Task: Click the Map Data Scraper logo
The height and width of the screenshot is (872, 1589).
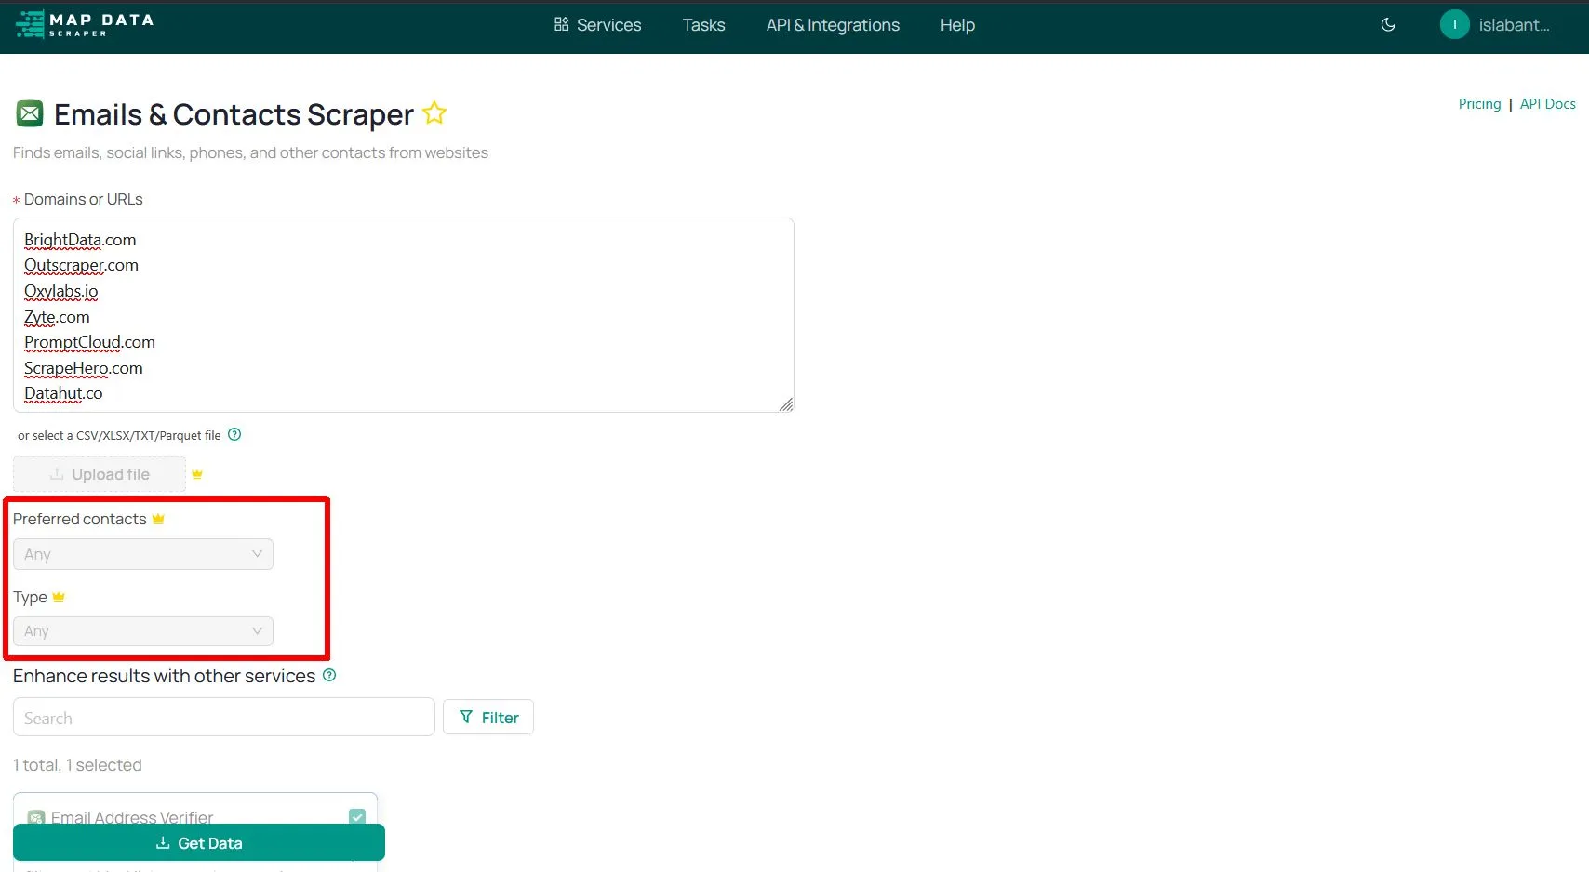Action: point(85,25)
